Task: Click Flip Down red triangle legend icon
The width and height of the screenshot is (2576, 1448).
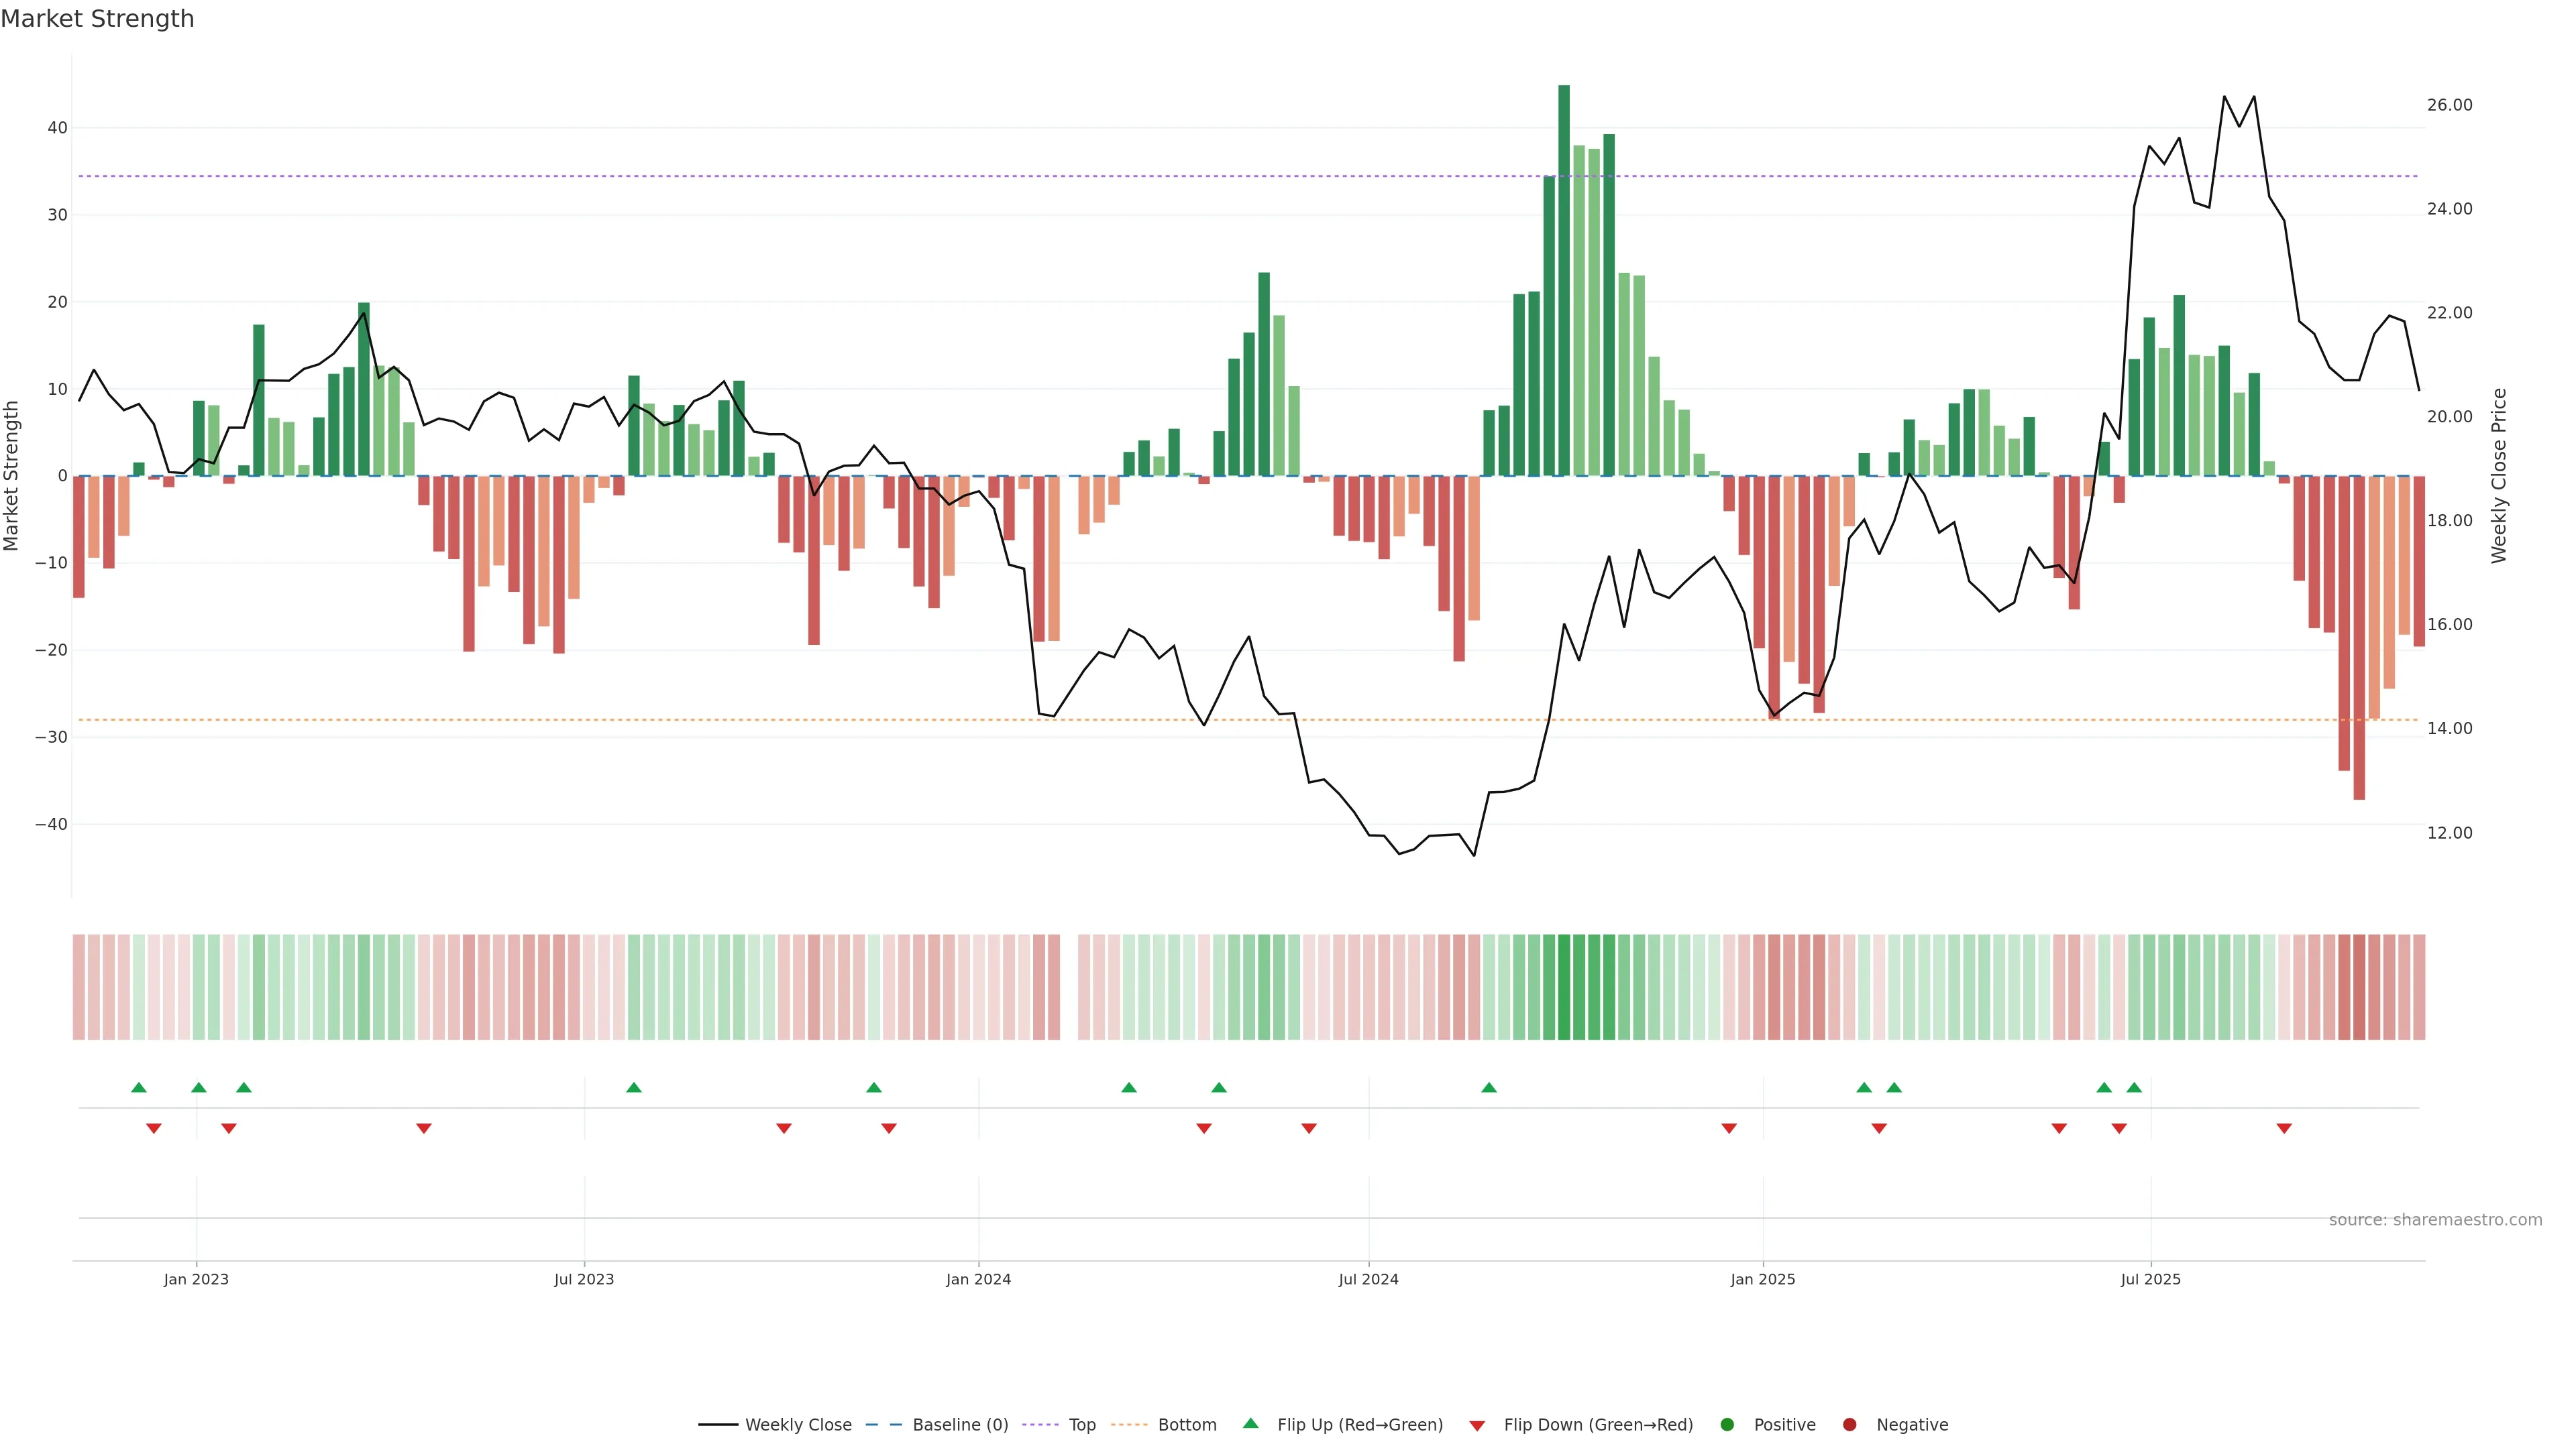Action: click(1477, 1426)
